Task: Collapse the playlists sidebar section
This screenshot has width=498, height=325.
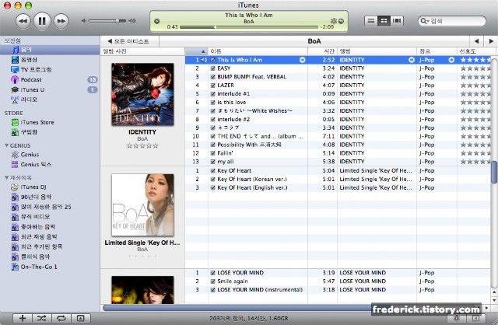Action: click(6, 177)
